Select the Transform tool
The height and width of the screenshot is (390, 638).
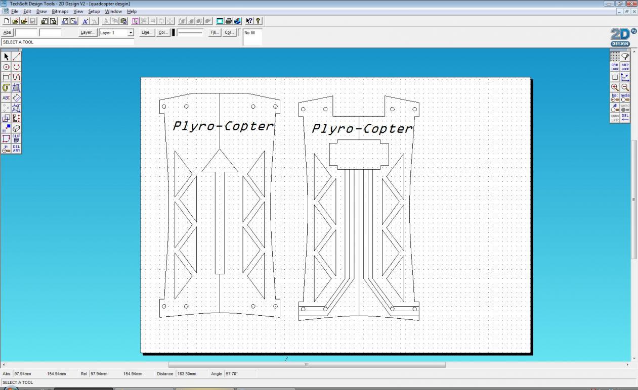point(16,108)
